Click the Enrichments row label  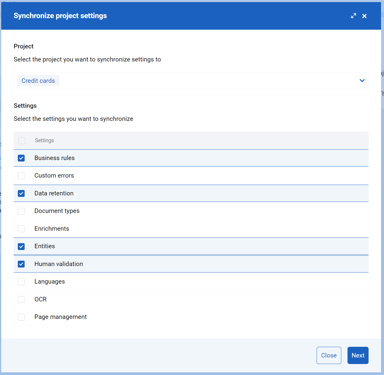52,229
